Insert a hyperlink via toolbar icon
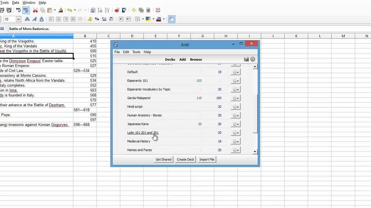The height and width of the screenshot is (208, 371). click(93, 10)
